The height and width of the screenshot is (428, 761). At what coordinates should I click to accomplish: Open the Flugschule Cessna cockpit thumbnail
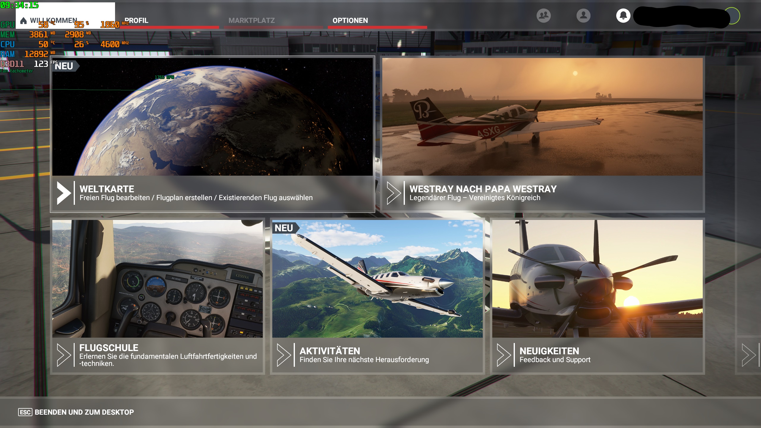click(157, 278)
